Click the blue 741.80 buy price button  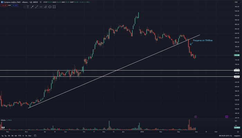tap(15, 6)
